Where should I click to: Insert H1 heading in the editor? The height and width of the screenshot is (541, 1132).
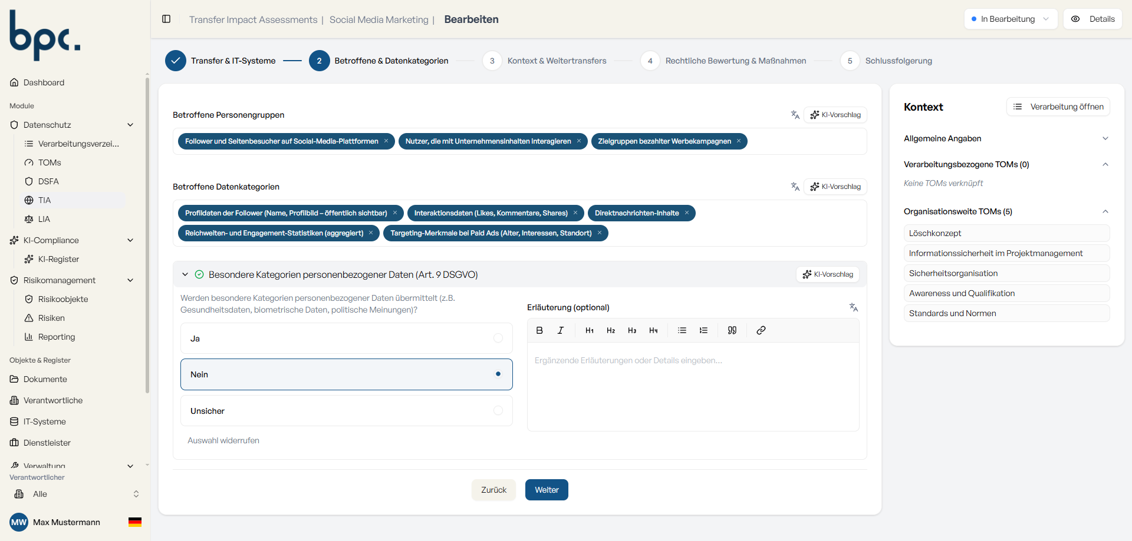click(x=590, y=330)
